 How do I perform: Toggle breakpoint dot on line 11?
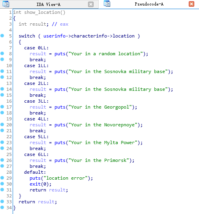2,71
